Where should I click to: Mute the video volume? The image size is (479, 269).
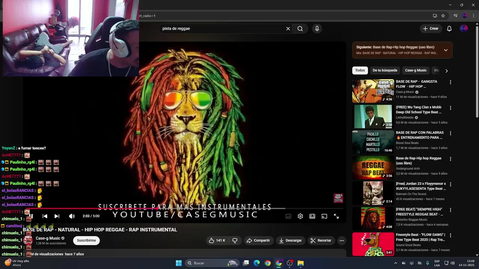(72, 216)
